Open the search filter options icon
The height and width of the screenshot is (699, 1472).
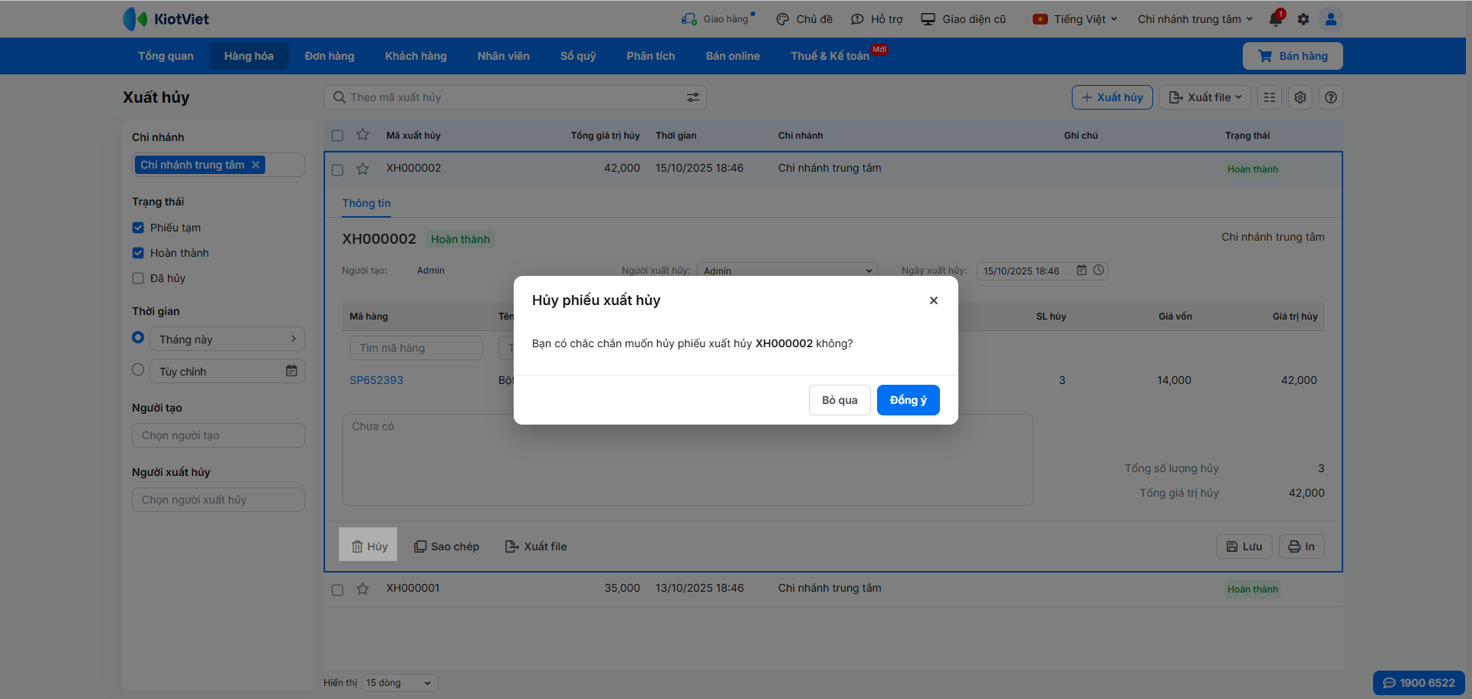coord(692,97)
